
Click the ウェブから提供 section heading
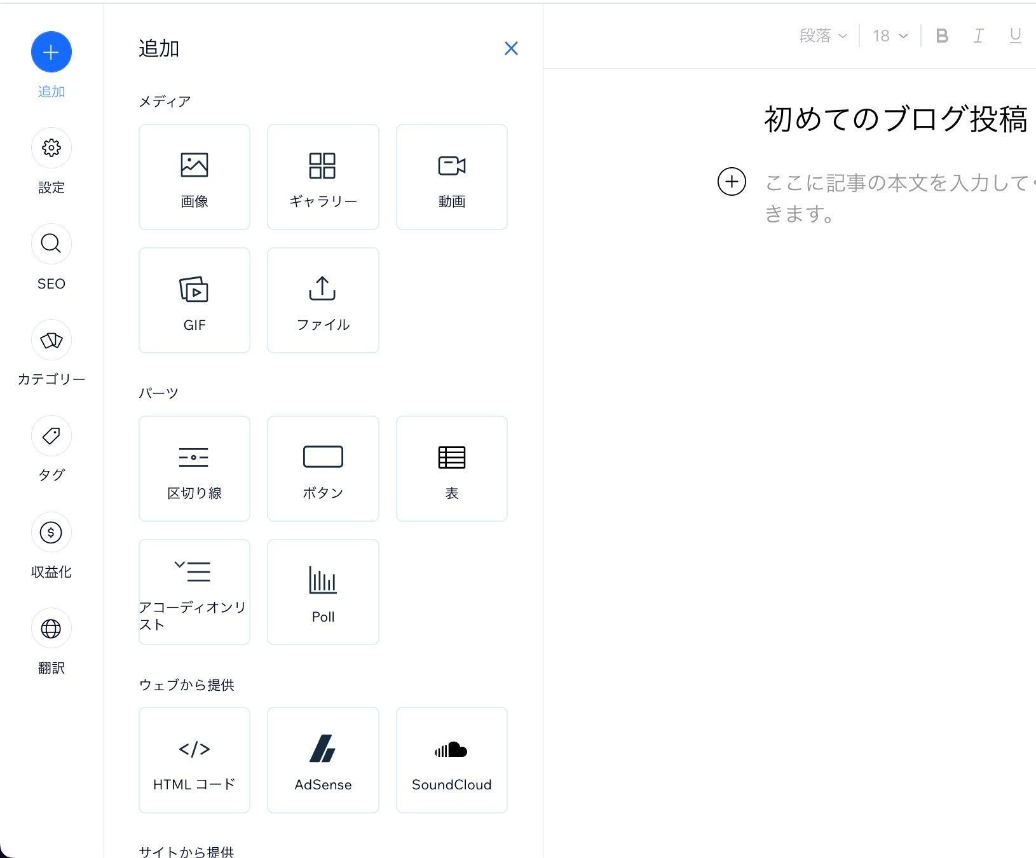tap(187, 684)
